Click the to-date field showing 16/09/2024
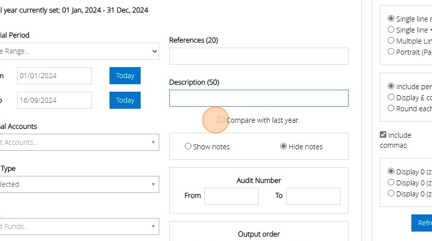 point(54,100)
